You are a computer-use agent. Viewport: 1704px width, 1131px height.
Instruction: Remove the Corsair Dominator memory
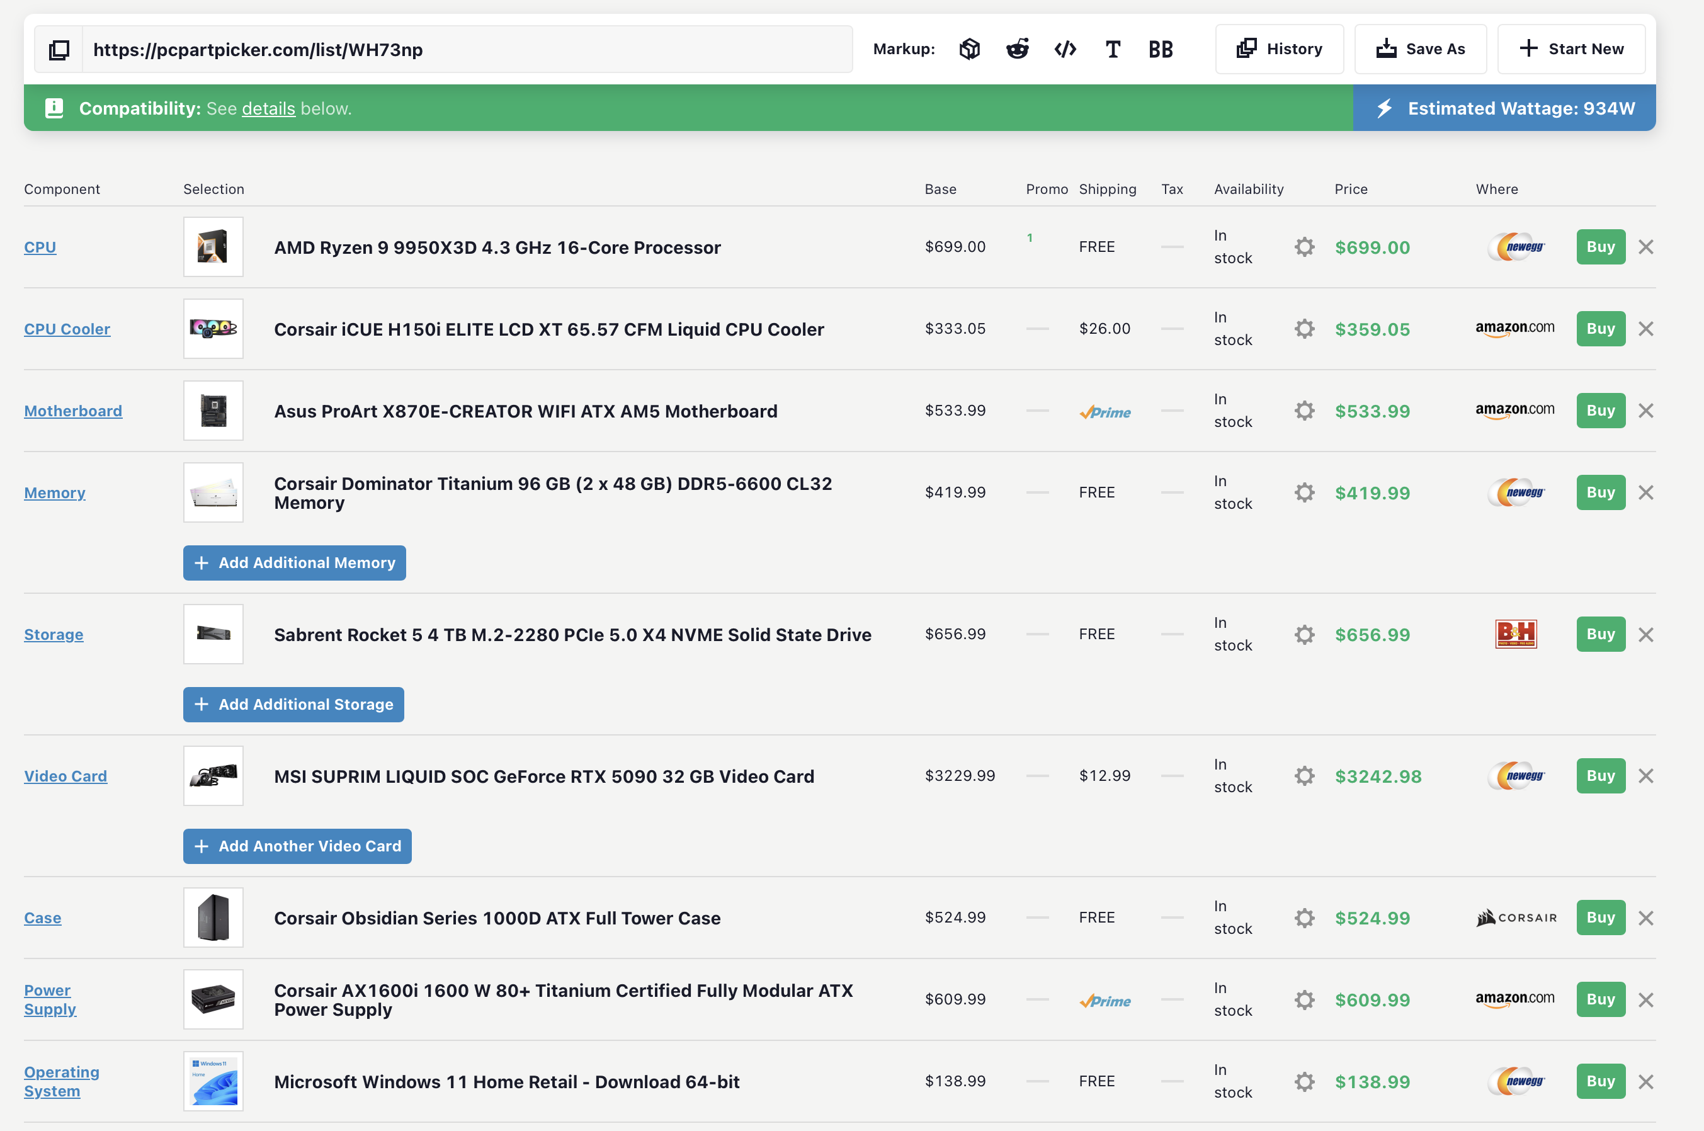click(x=1645, y=492)
